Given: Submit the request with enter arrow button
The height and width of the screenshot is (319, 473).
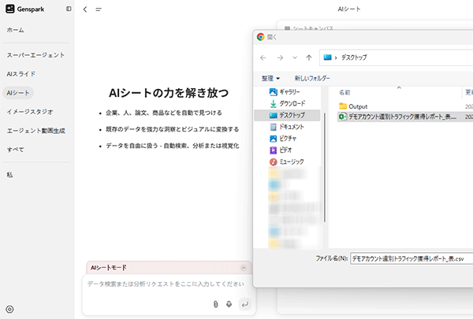Looking at the screenshot, I should tap(244, 304).
